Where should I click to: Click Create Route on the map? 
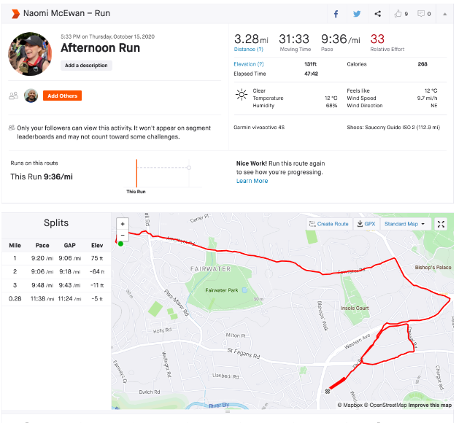(329, 224)
